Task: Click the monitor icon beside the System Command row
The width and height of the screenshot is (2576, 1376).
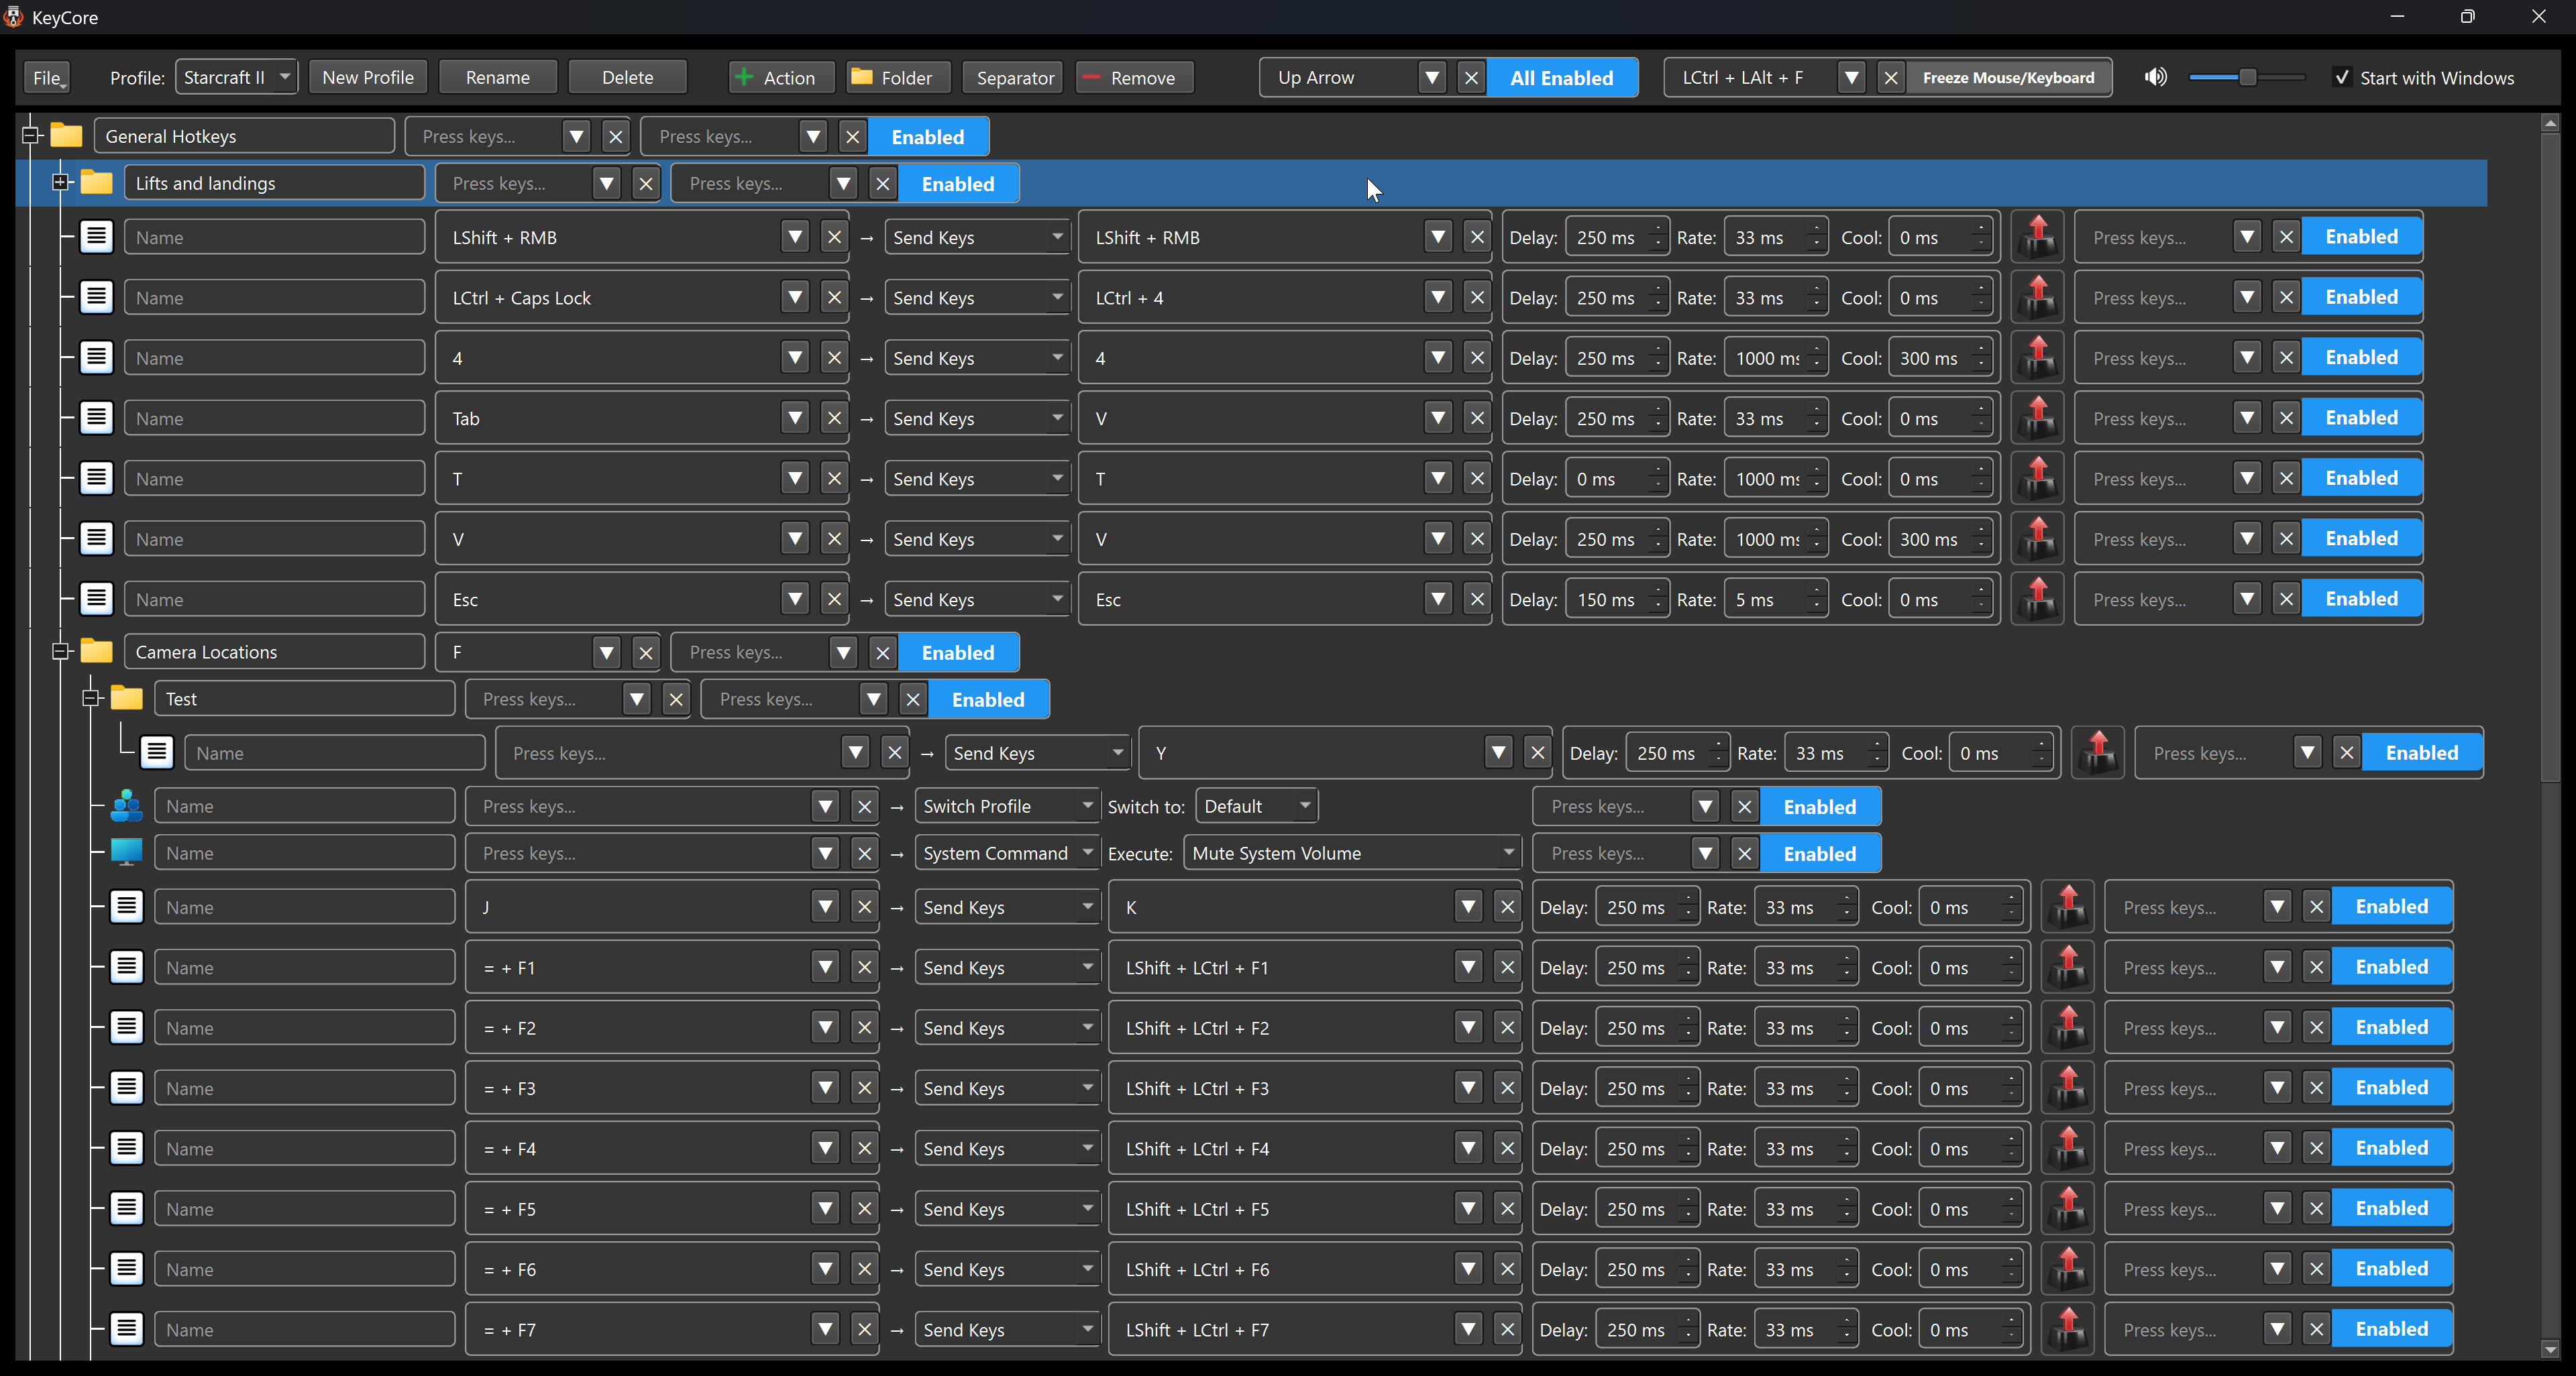Action: (x=127, y=852)
